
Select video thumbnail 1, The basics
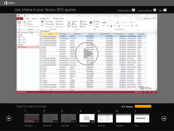tap(32, 118)
